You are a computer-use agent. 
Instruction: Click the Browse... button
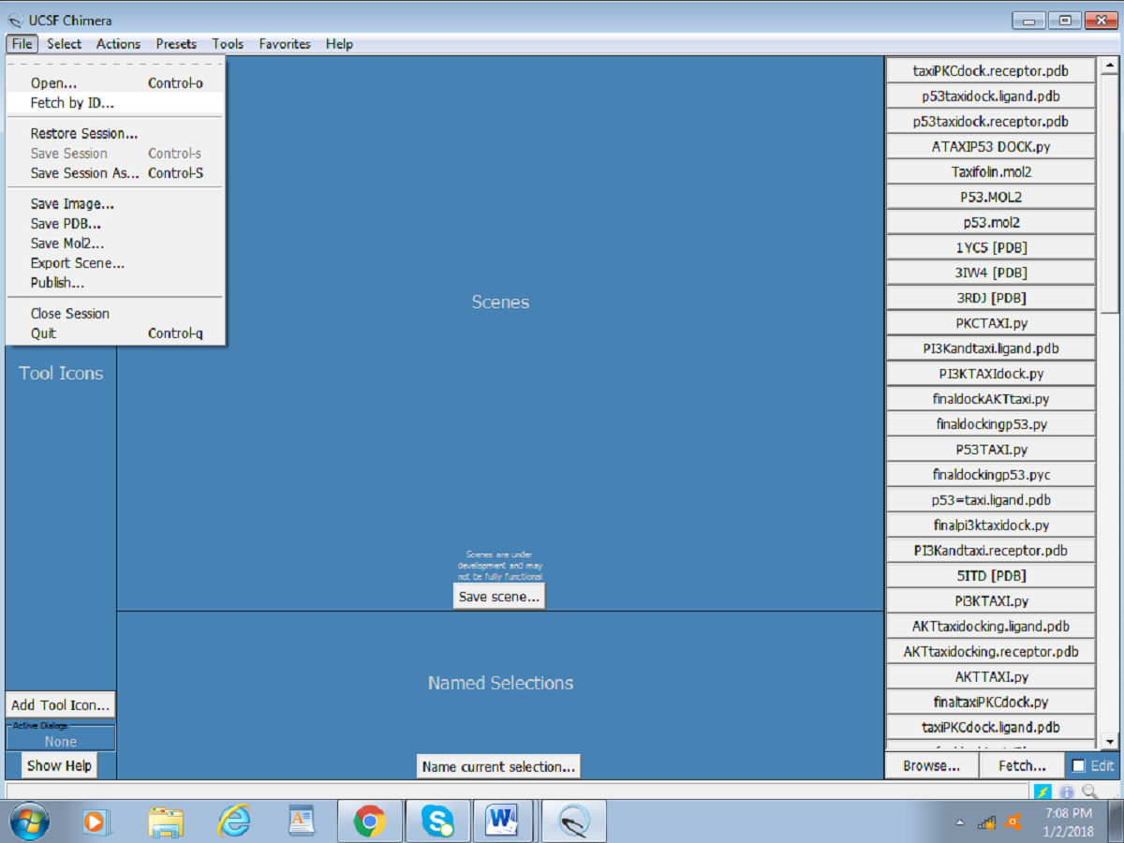click(x=931, y=765)
